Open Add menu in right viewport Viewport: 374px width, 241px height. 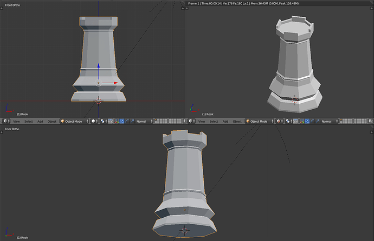click(225, 122)
